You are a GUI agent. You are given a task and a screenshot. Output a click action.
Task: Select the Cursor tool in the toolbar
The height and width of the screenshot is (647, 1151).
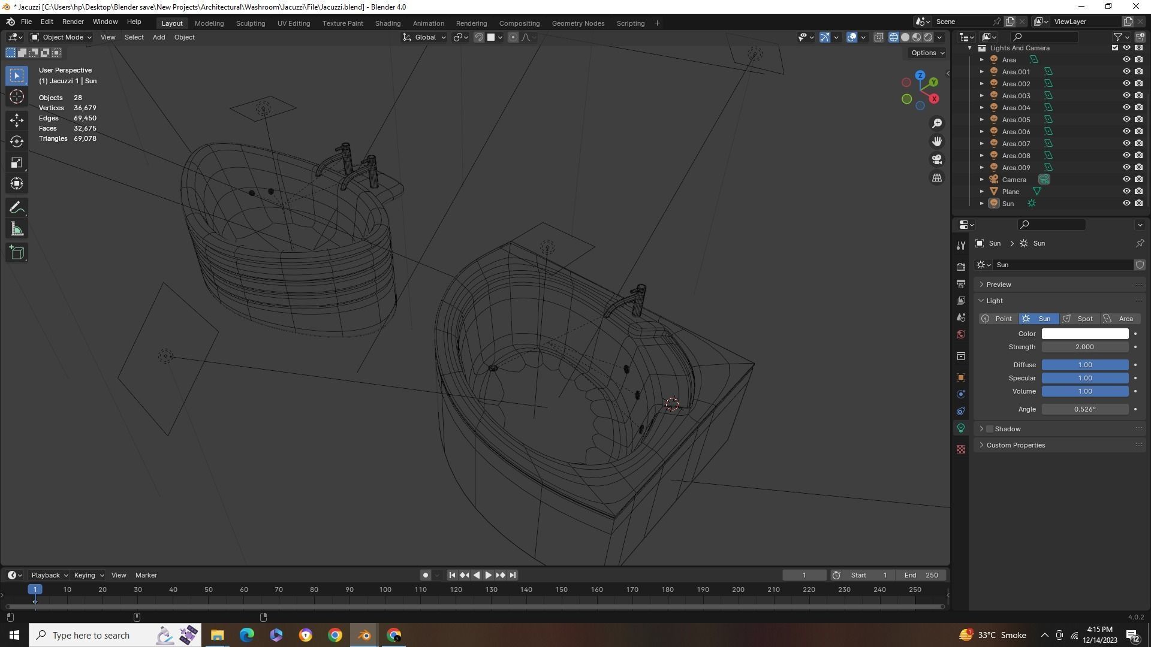[x=17, y=96]
